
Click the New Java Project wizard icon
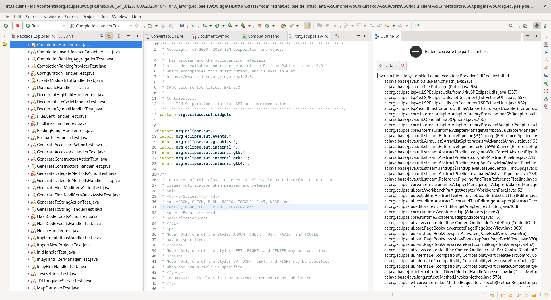pos(259,26)
